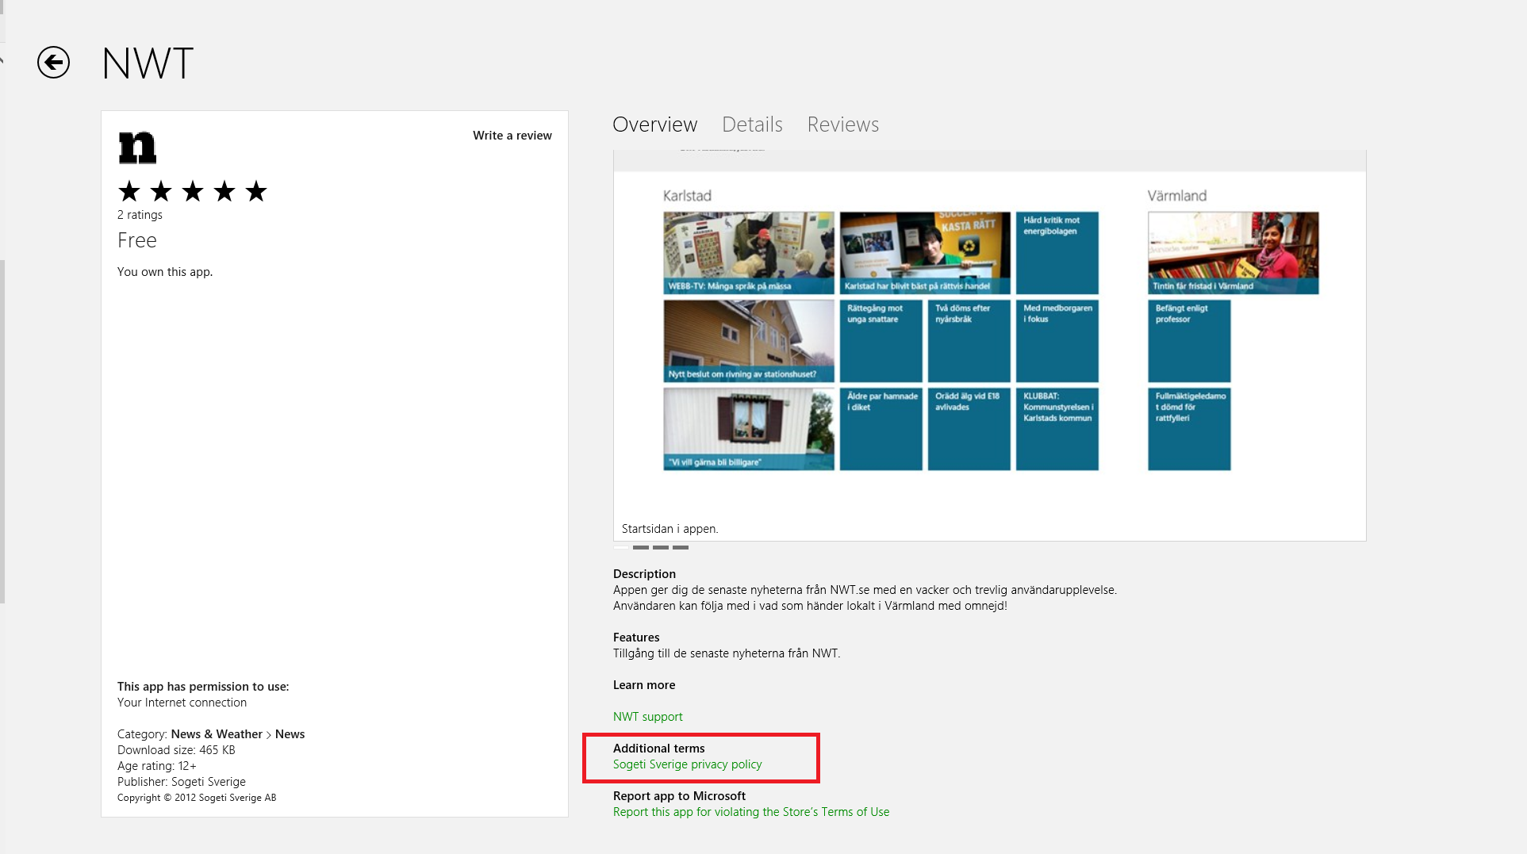Screen dimensions: 1527x854
Task: Click the first rating star
Action: point(129,191)
